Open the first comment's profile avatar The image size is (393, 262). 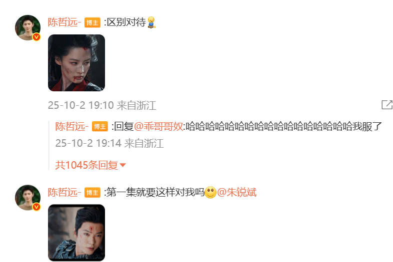click(28, 28)
